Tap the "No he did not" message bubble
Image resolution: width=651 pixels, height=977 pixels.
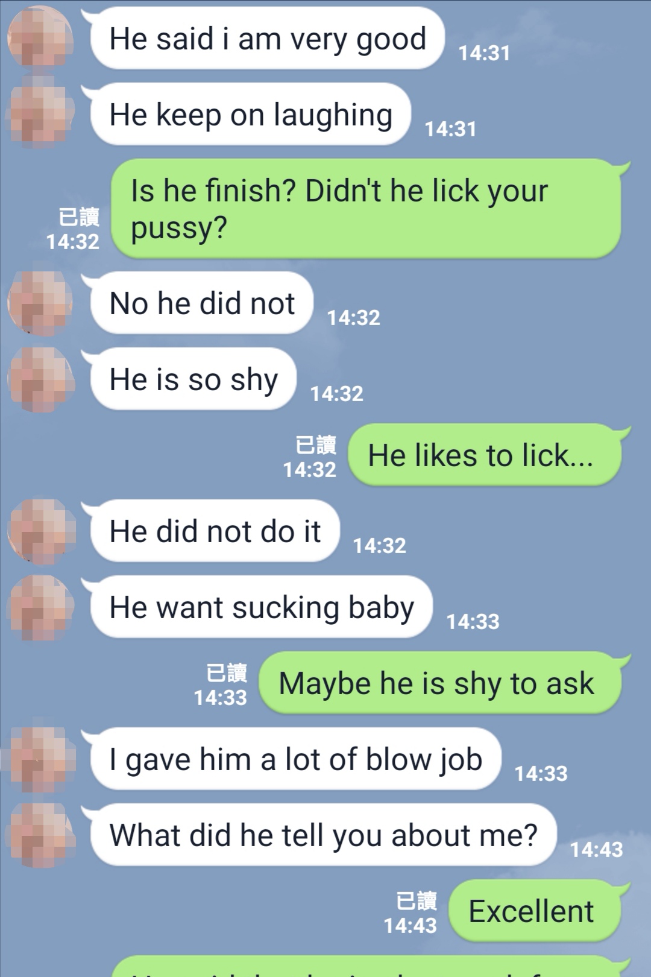[201, 303]
